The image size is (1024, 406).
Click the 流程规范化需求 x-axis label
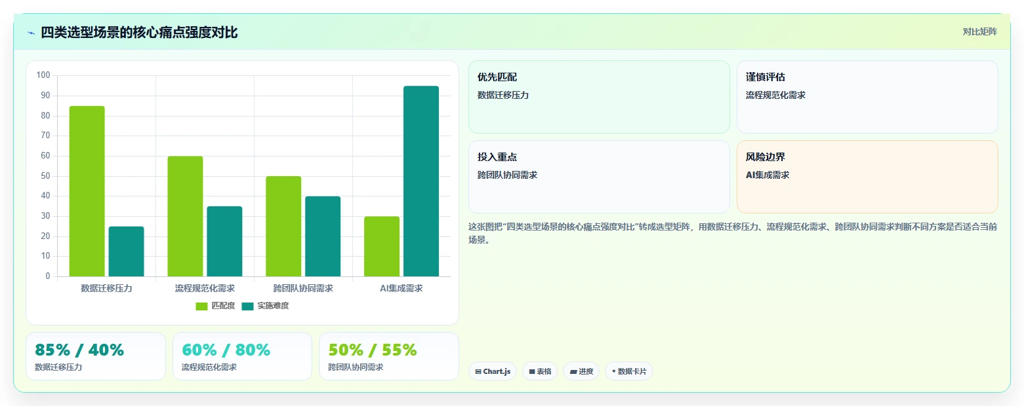point(205,288)
